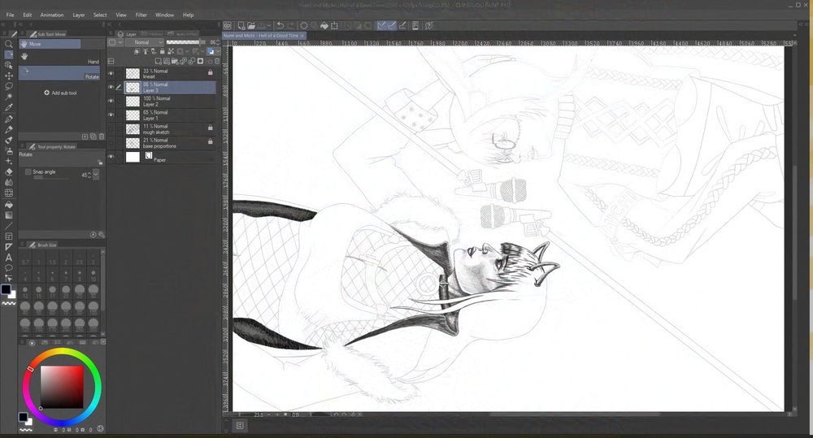Switch to the Layer panel tab
This screenshot has height=438, width=813.
click(127, 34)
